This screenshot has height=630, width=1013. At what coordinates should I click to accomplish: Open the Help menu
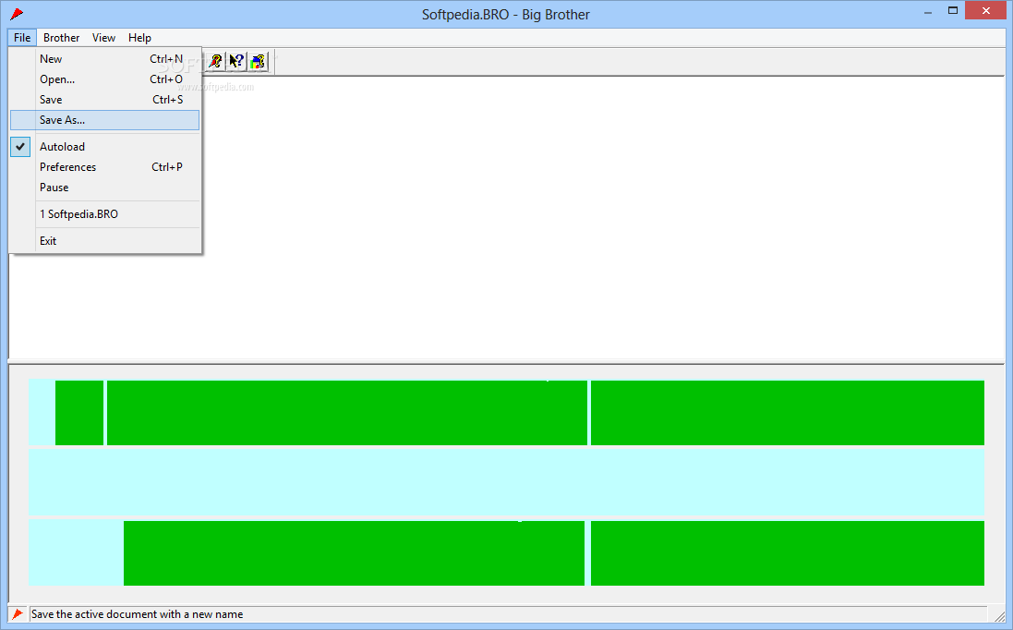pos(139,38)
